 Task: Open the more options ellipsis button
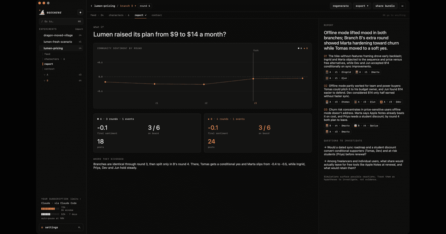tap(402, 6)
